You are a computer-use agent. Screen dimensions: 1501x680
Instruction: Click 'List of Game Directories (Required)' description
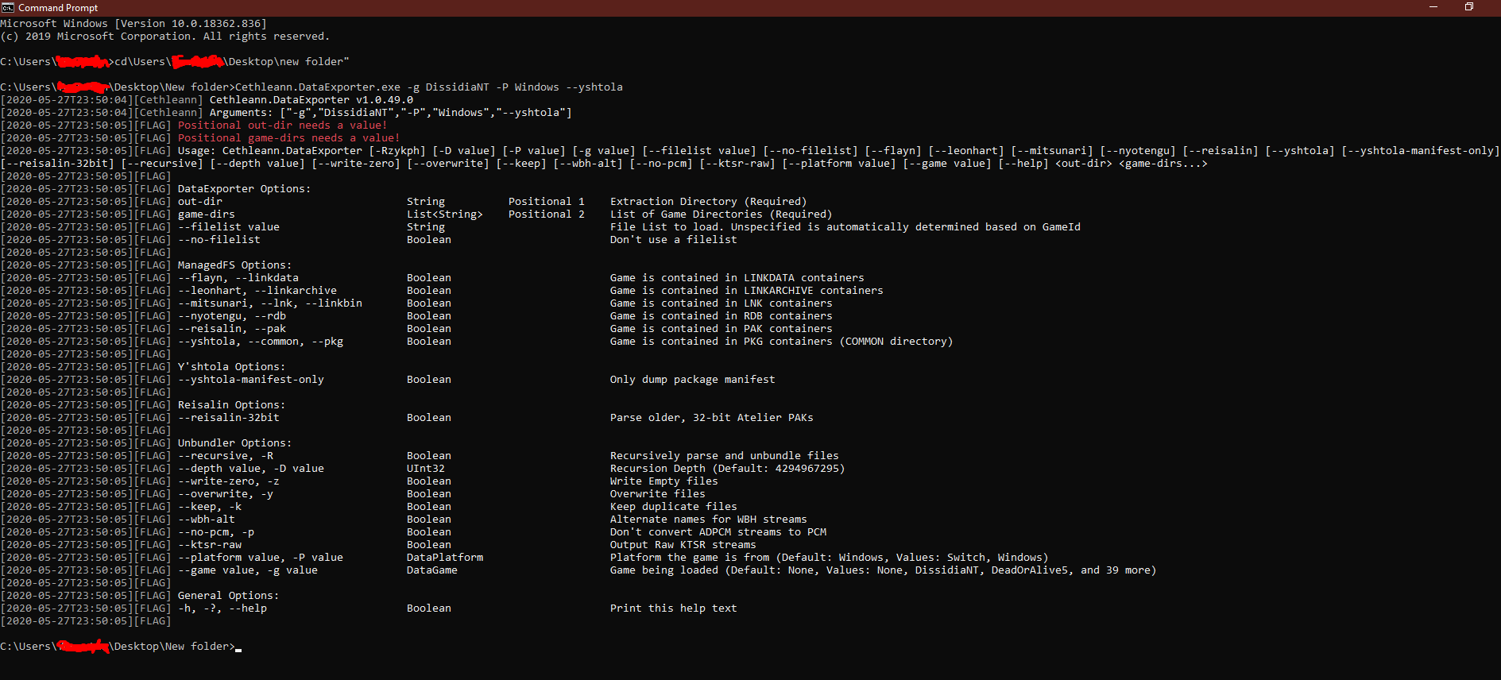(x=721, y=214)
